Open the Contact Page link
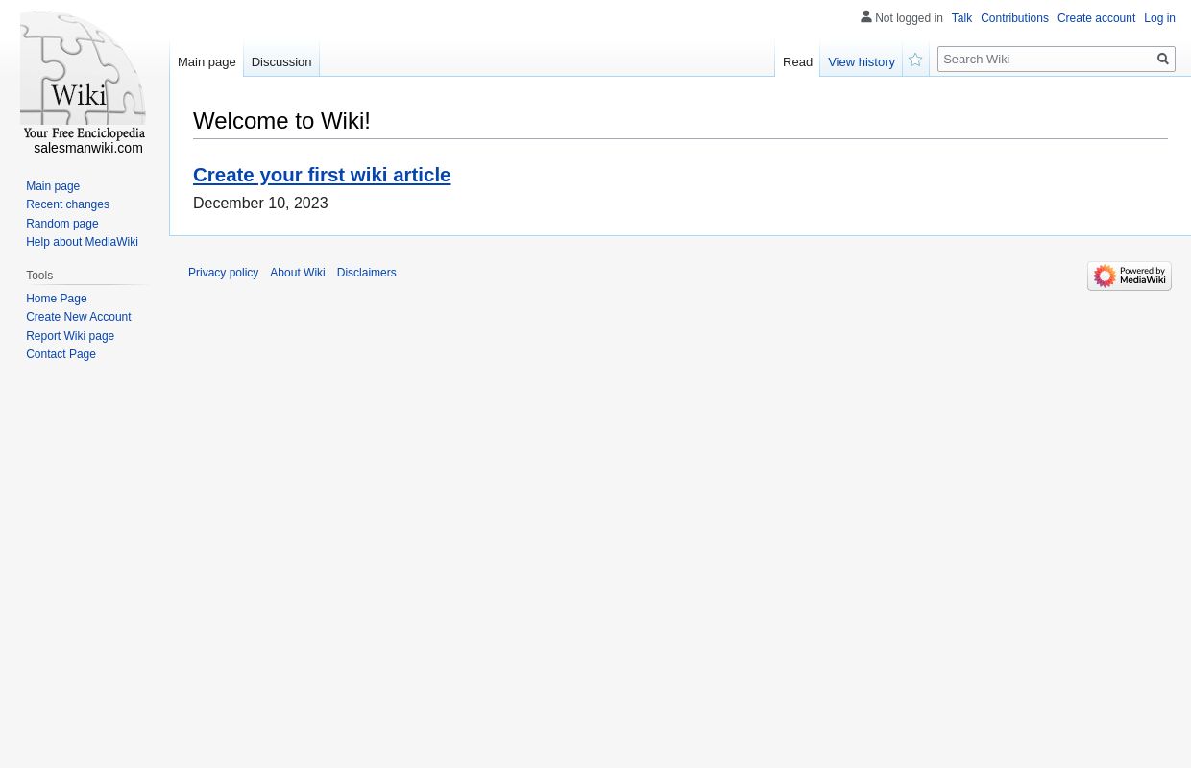The image size is (1191, 768). (61, 354)
